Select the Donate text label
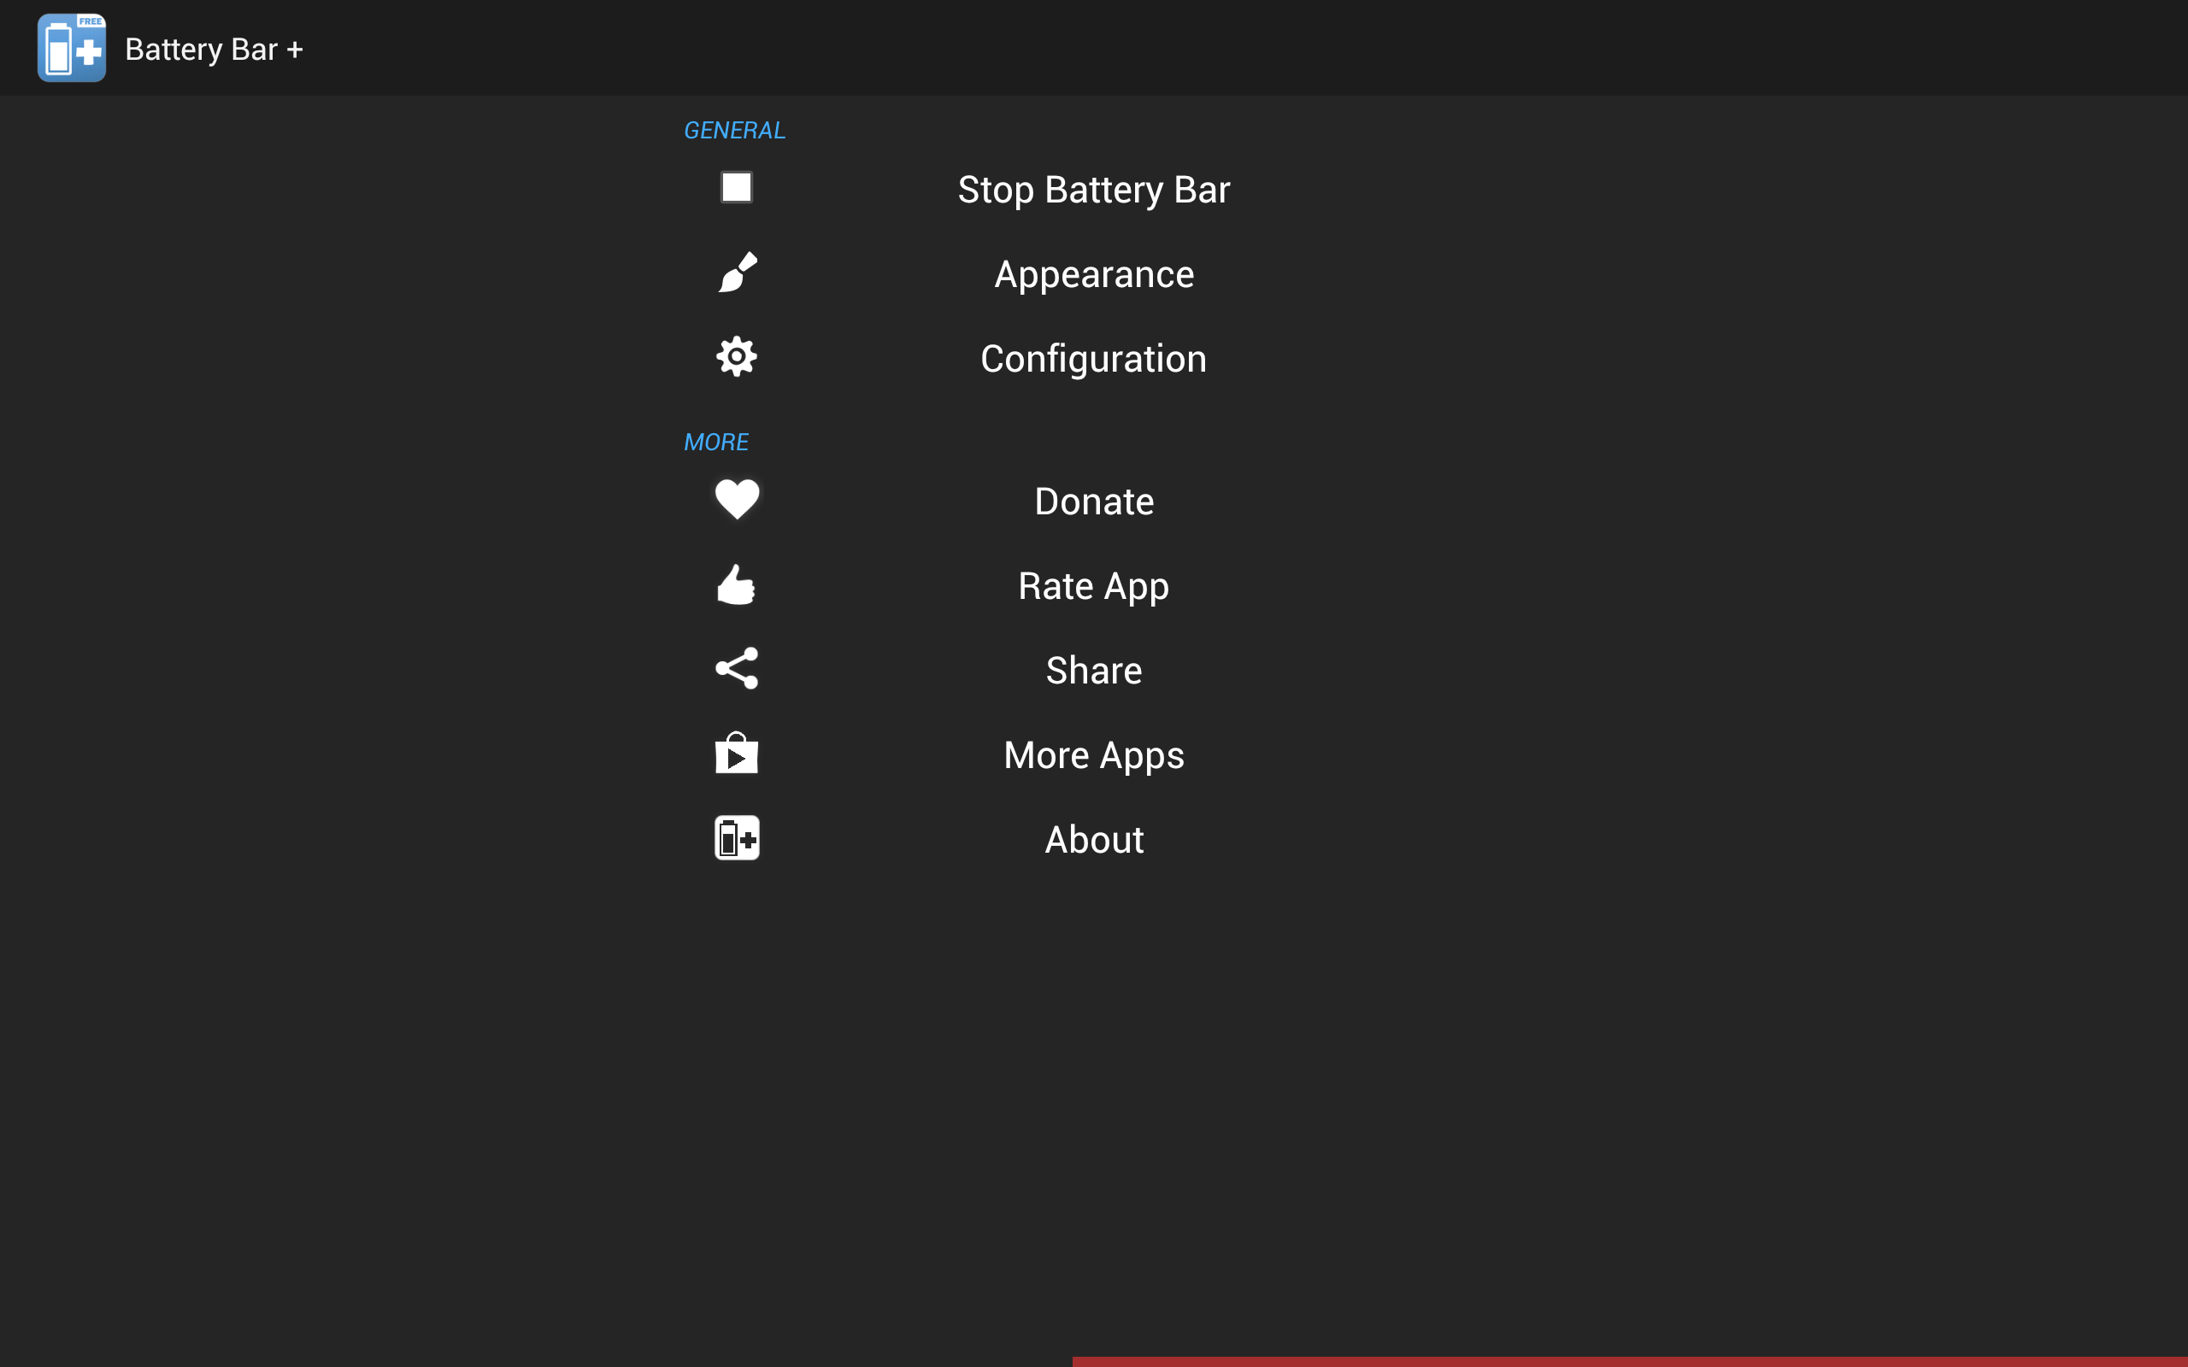The width and height of the screenshot is (2188, 1367). coord(1093,502)
